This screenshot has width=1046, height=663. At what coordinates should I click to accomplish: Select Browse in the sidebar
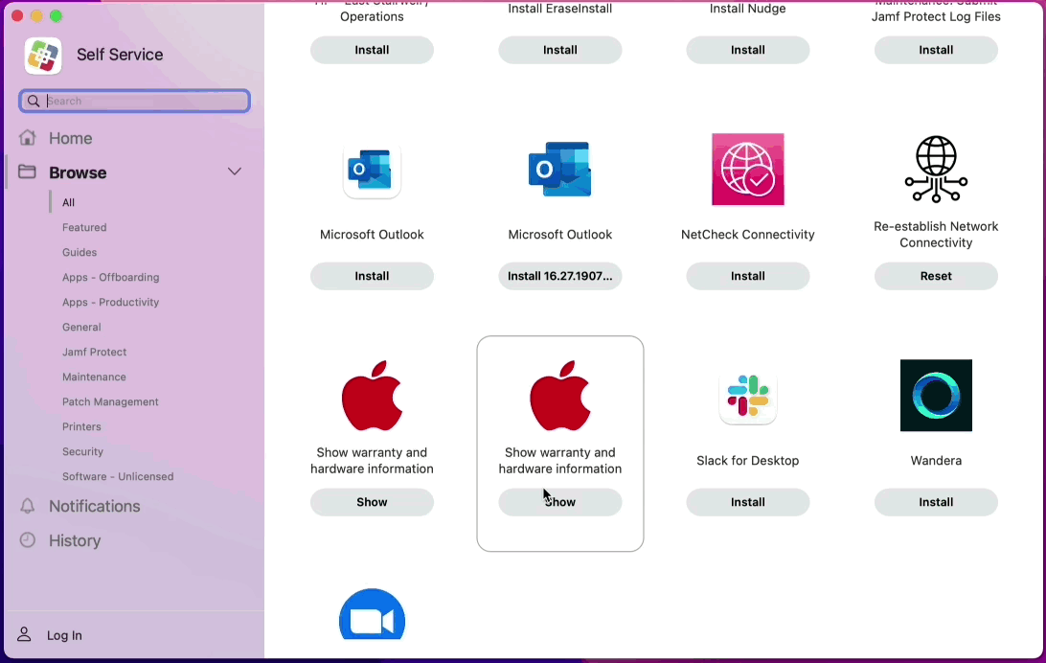[78, 172]
